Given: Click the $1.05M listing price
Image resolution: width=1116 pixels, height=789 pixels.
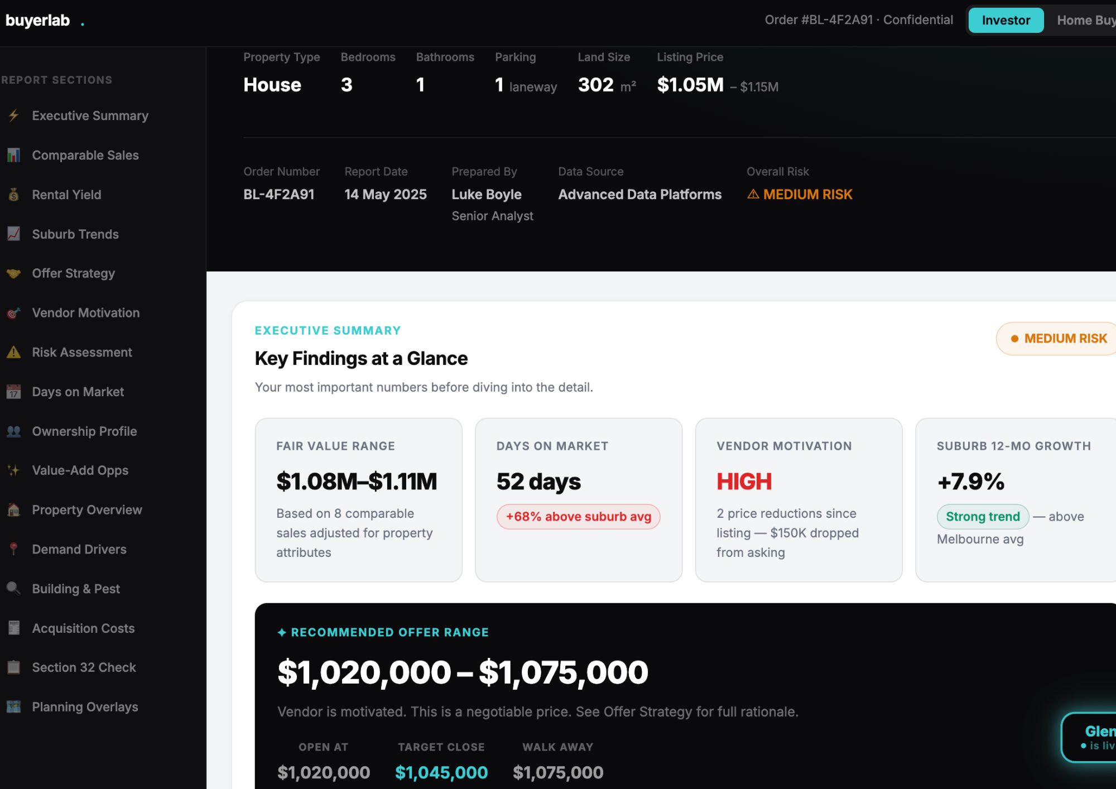Looking at the screenshot, I should click(690, 85).
